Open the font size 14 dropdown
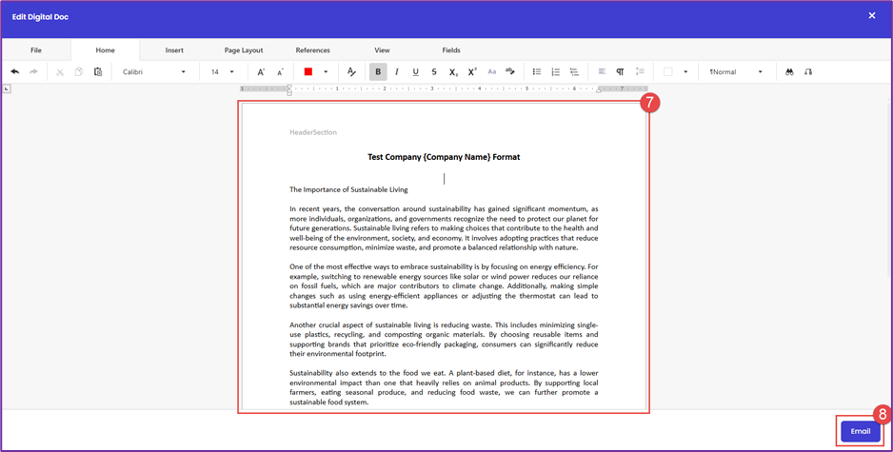893x452 pixels. [231, 72]
